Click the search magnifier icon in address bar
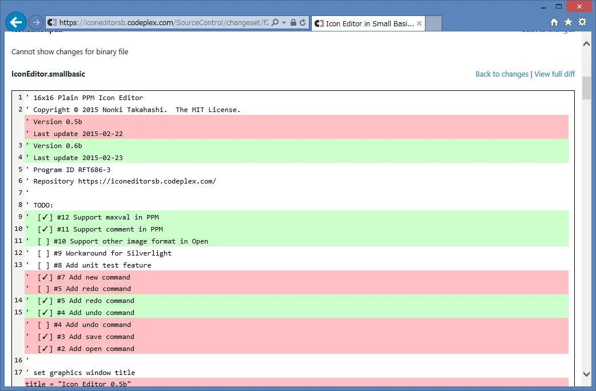The width and height of the screenshot is (596, 391). pos(275,22)
